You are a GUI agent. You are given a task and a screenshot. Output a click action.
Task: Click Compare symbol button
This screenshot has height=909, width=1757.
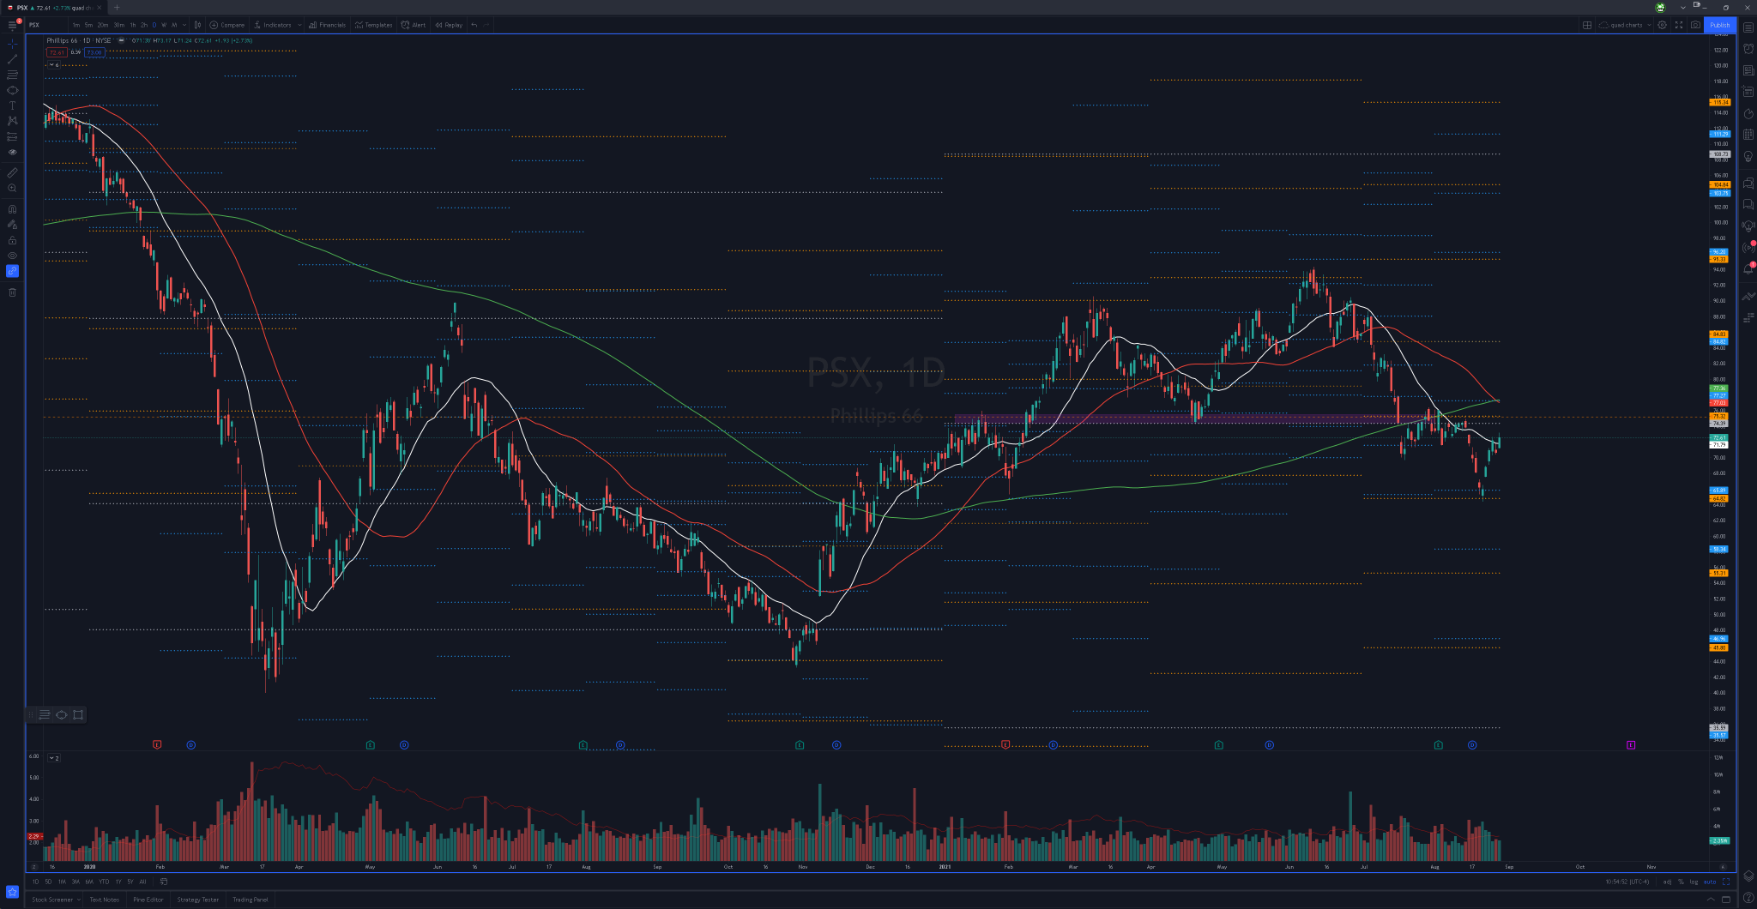click(x=227, y=25)
